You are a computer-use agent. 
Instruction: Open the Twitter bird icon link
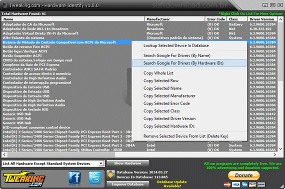pos(95,177)
